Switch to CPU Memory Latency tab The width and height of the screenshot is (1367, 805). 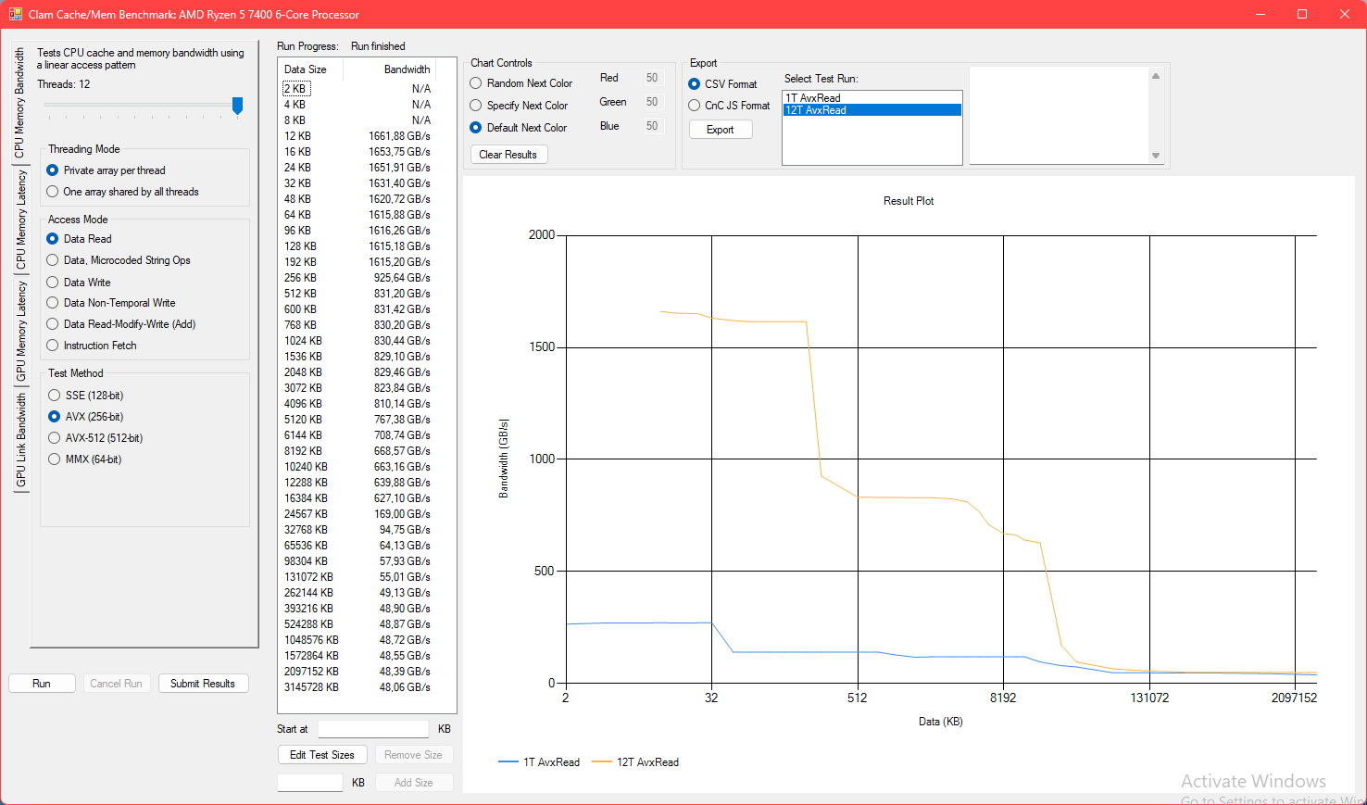20,220
